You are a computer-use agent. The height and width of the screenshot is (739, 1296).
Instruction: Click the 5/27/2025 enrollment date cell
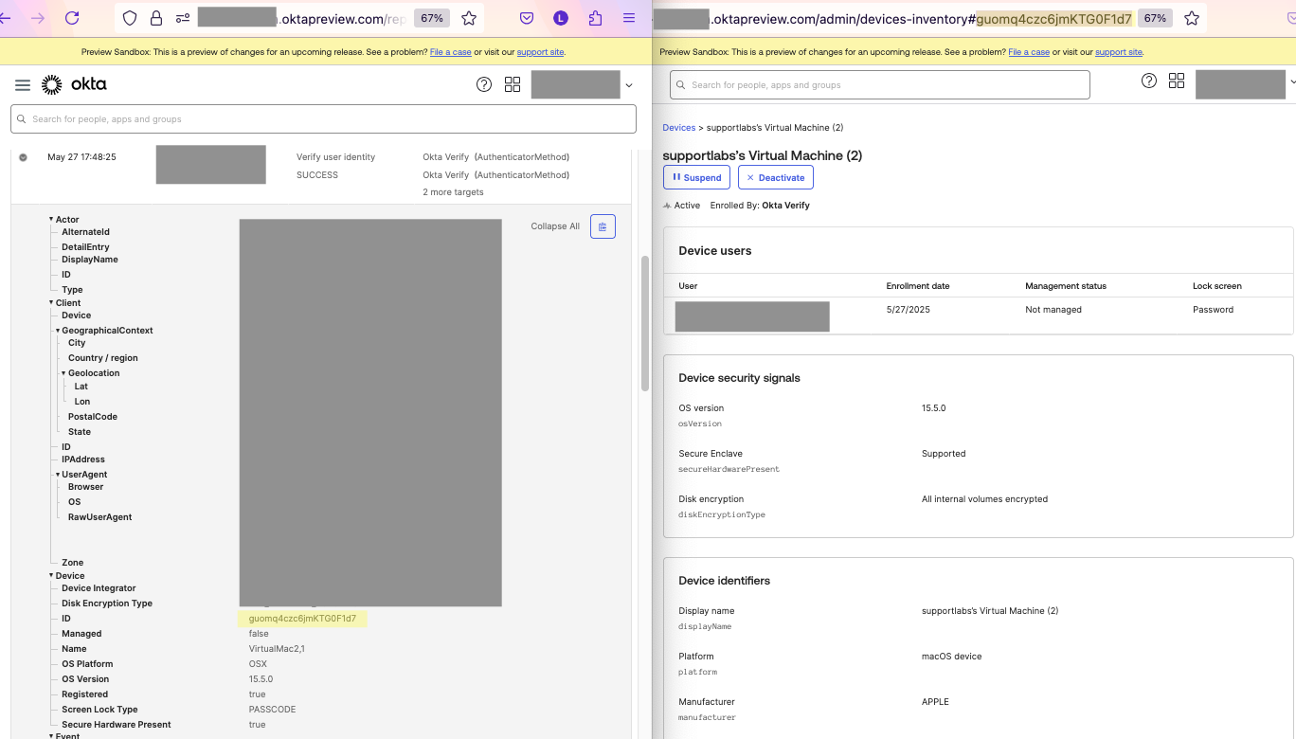tap(909, 310)
